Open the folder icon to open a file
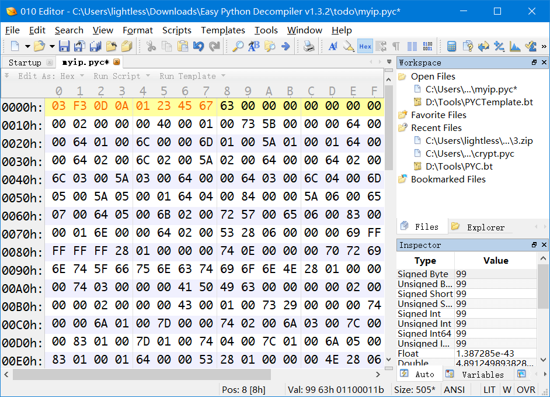This screenshot has height=397, width=550. pos(40,46)
